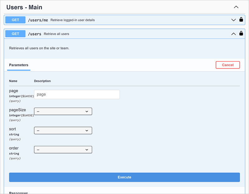Open the pageSize dropdown
Viewport: 249px width, 194px height.
63,111
